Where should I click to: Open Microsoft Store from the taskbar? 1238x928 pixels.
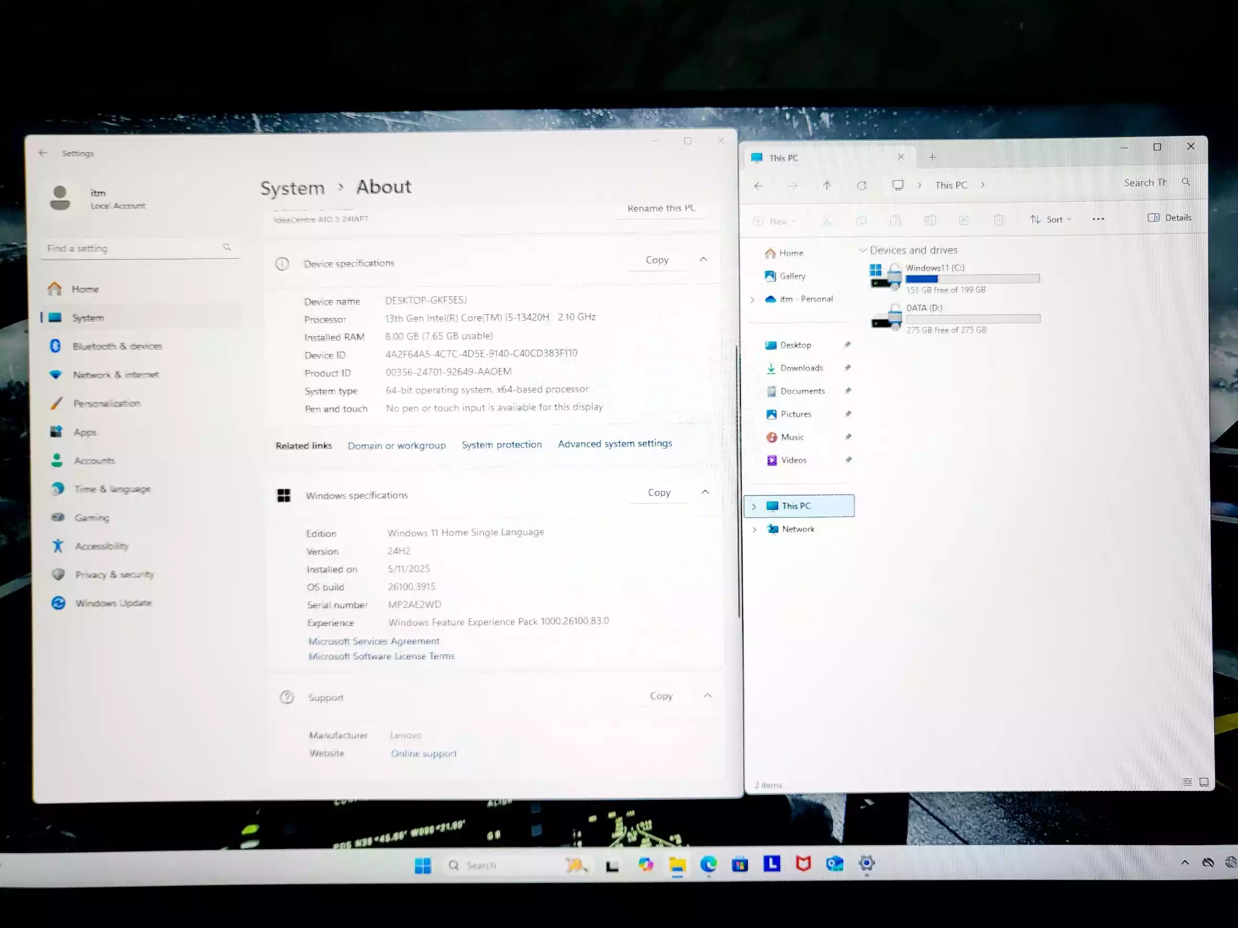(x=739, y=864)
